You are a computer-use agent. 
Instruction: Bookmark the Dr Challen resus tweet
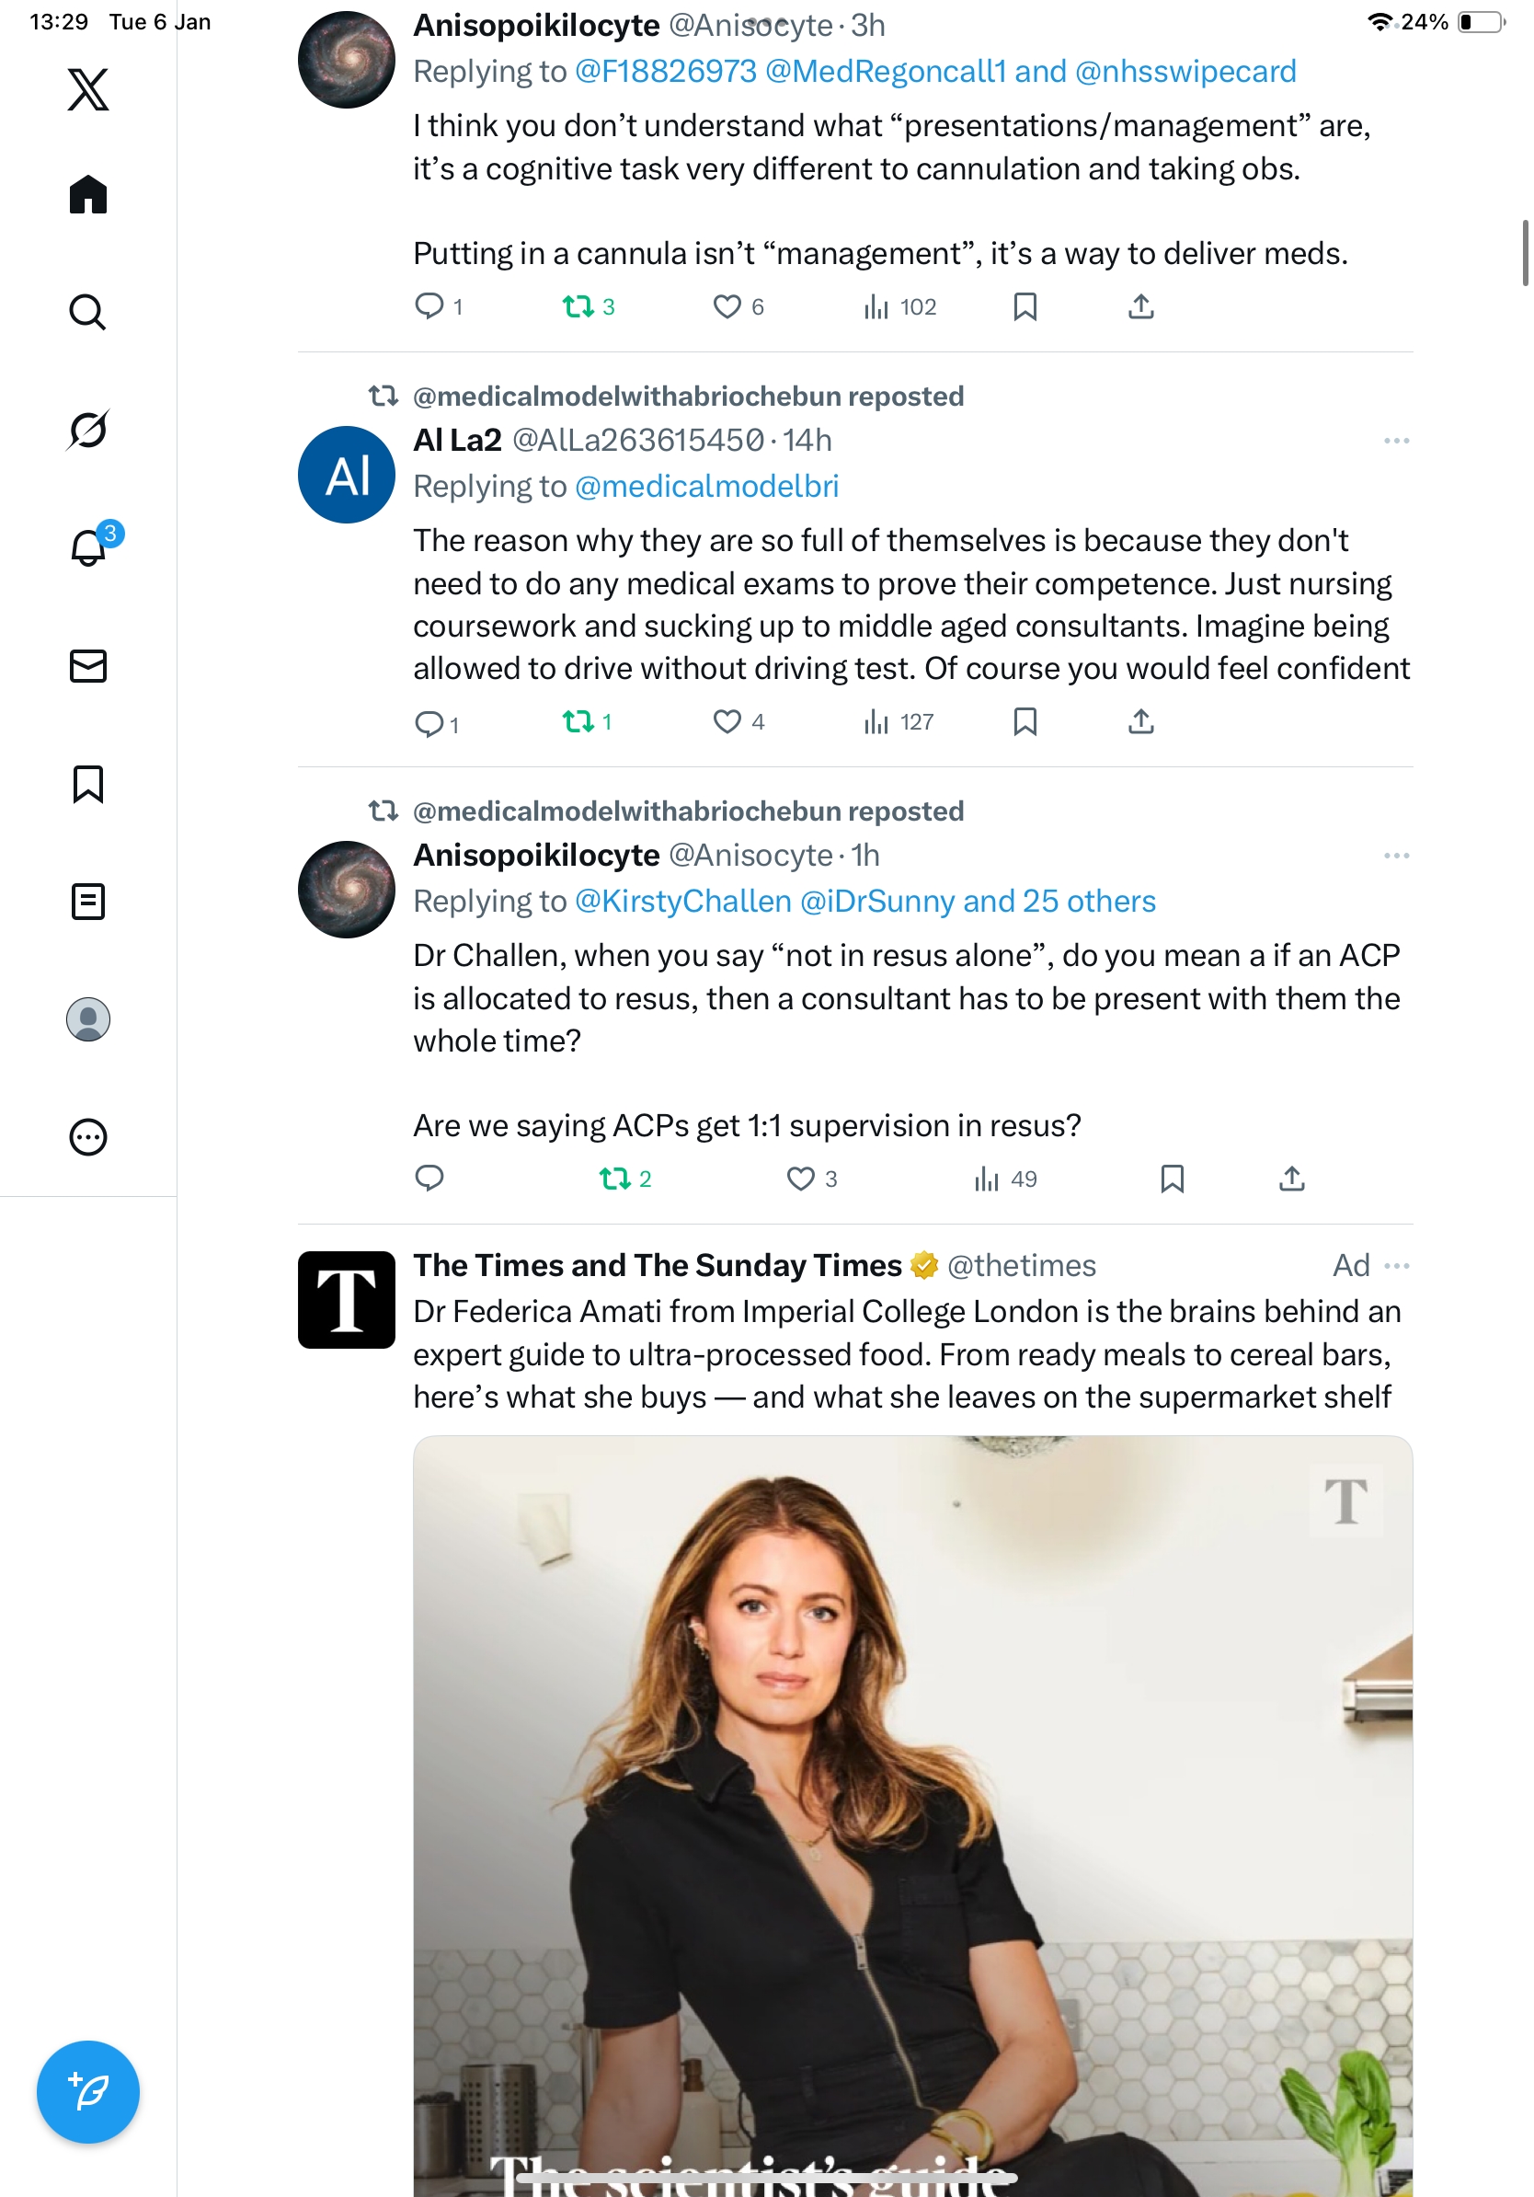coord(1173,1179)
